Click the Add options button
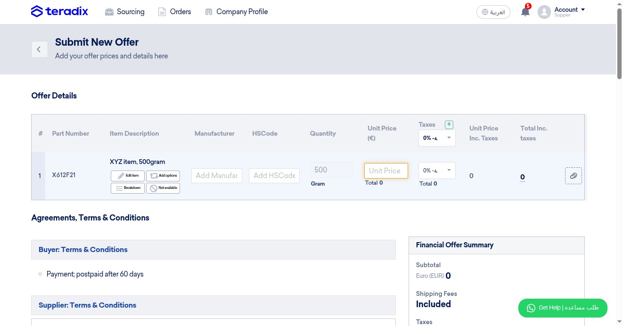 (163, 176)
